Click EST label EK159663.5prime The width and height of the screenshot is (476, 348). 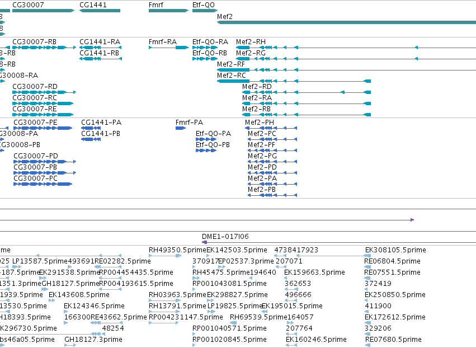click(314, 272)
